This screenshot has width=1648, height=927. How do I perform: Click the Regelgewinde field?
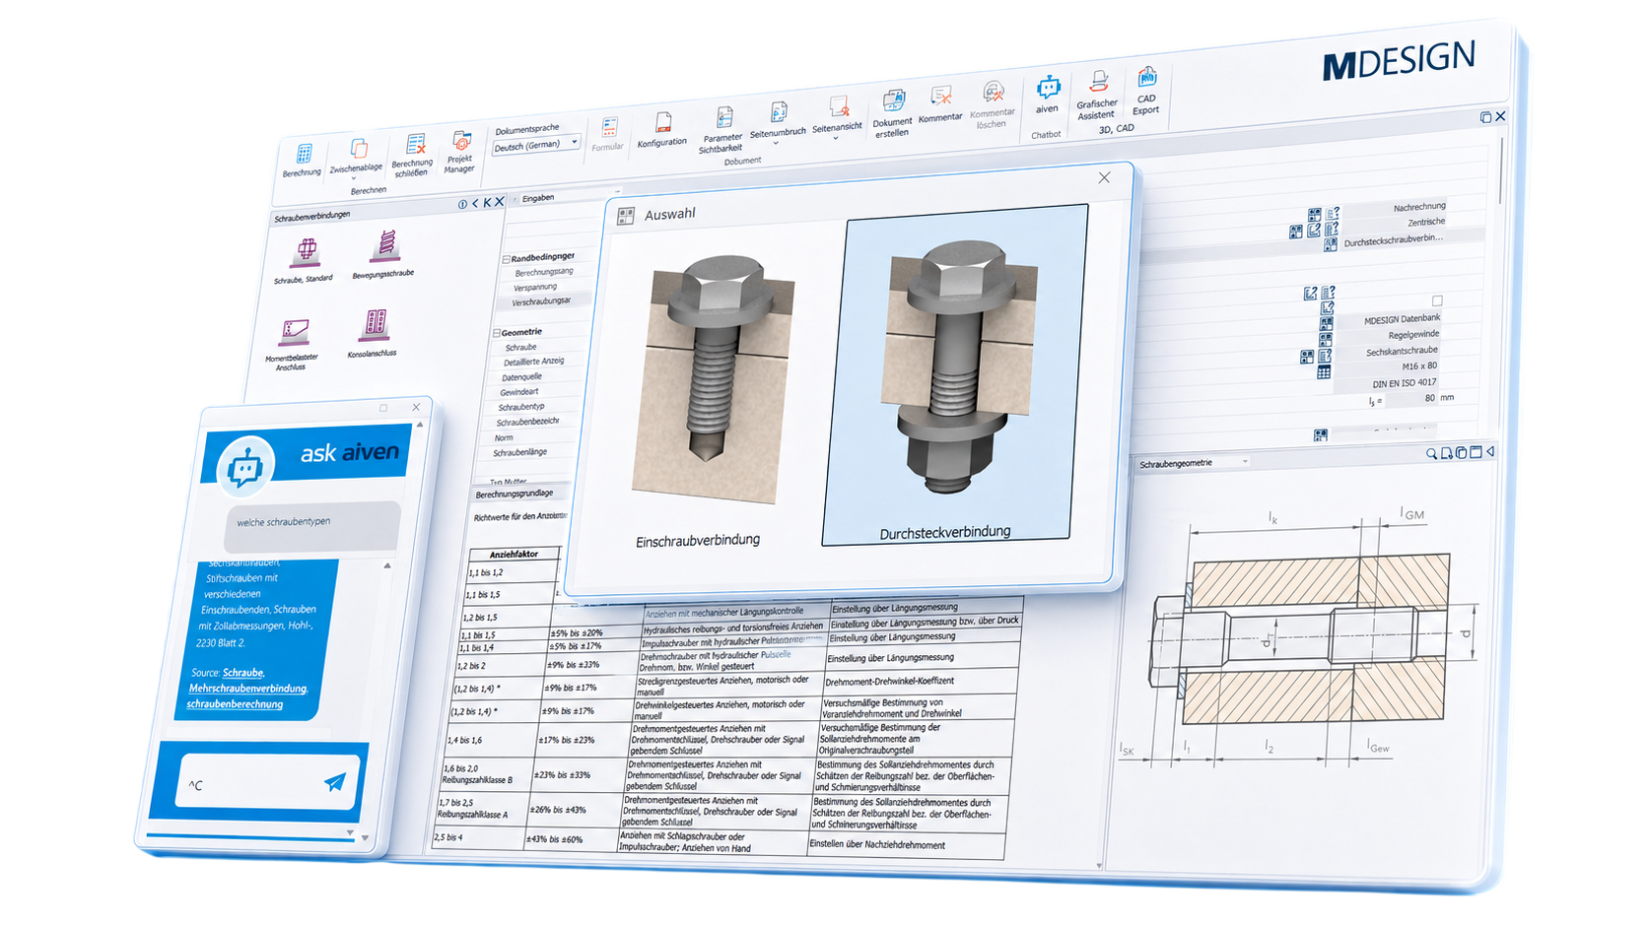(1390, 335)
